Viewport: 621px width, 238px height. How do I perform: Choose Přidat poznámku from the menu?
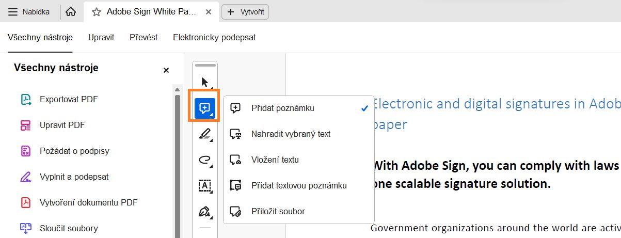[x=299, y=108]
